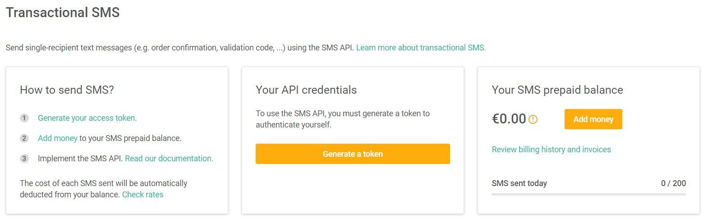Click the Transactional SMS page heading
Viewport: 708px width, 223px height.
click(63, 13)
